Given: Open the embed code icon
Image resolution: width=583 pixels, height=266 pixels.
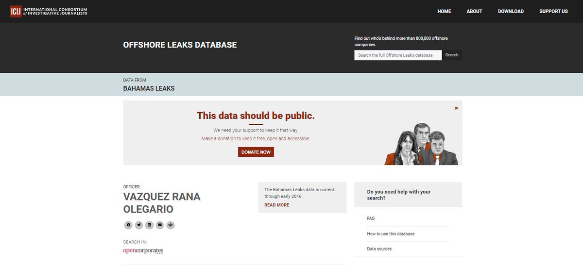Looking at the screenshot, I should [171, 225].
